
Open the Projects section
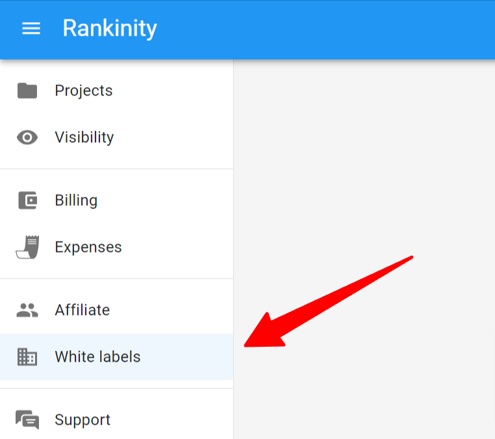(x=116, y=90)
